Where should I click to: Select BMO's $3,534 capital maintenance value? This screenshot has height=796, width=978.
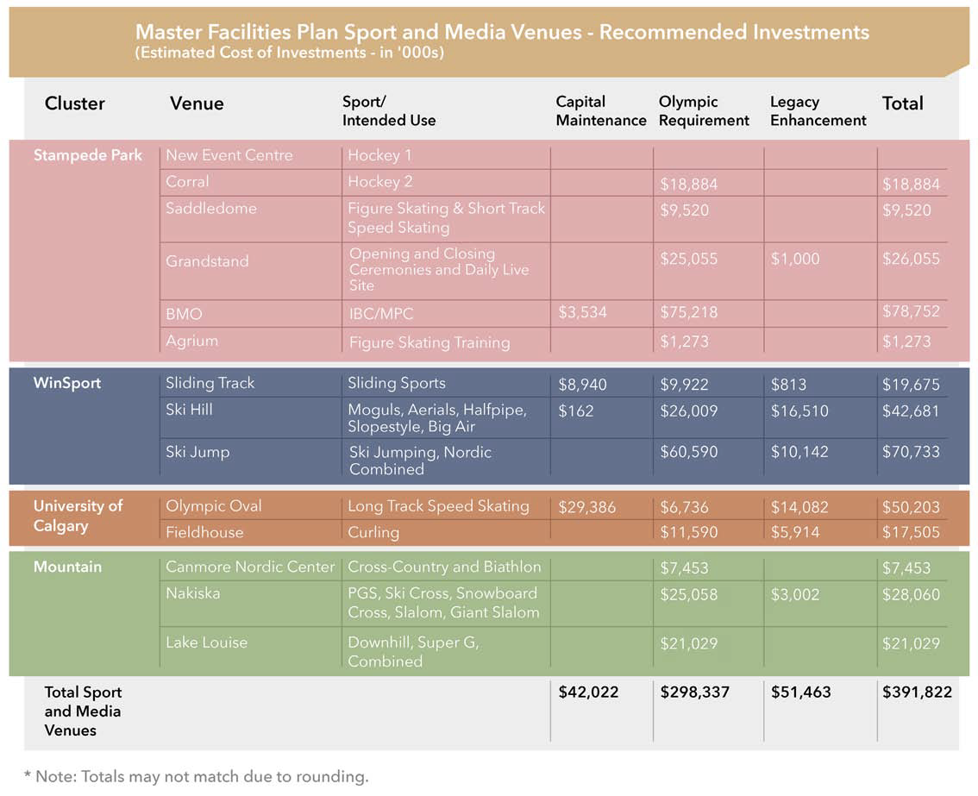point(583,311)
